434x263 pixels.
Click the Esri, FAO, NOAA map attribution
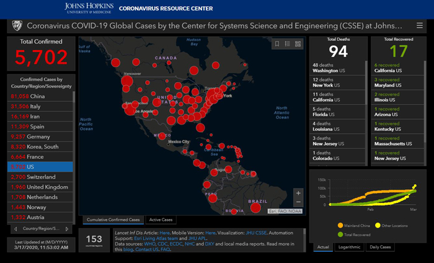[285, 212]
